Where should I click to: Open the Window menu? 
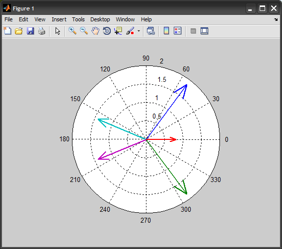tap(125, 19)
